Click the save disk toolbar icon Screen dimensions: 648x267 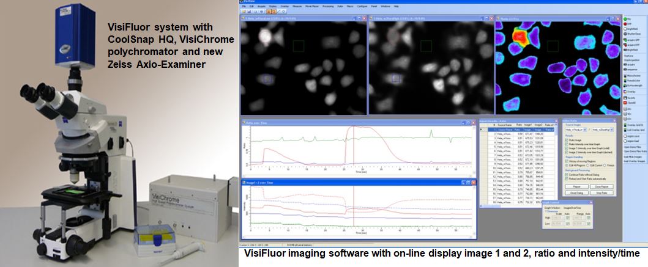pos(250,11)
